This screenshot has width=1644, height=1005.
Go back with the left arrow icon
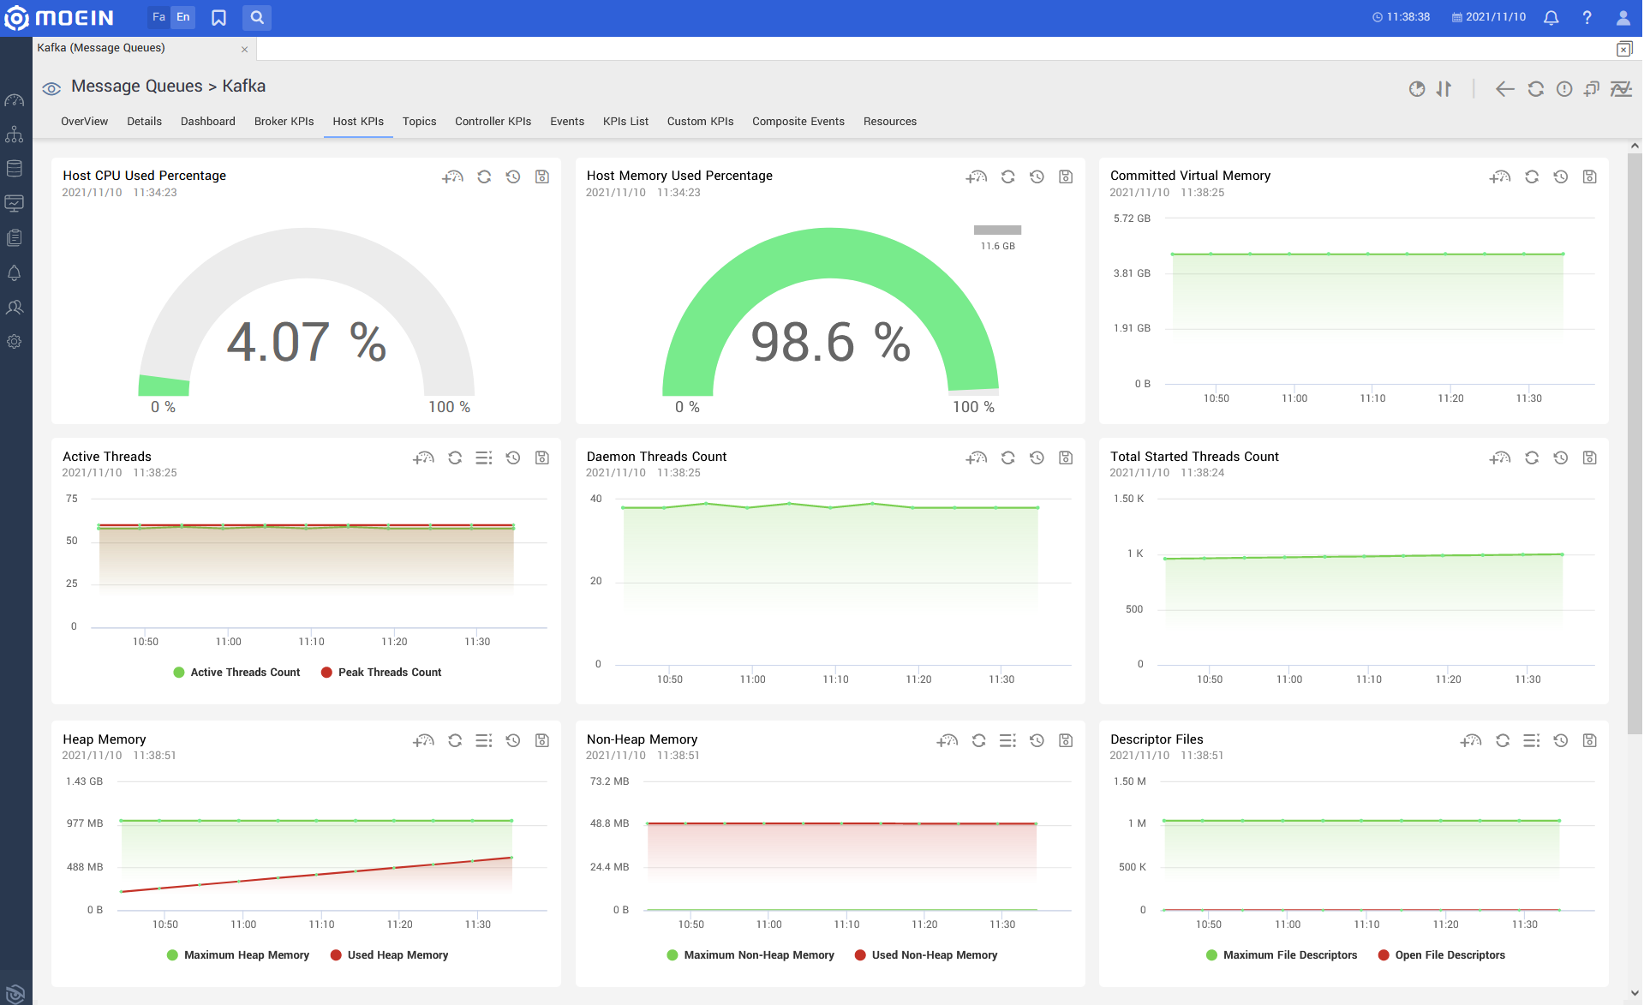tap(1505, 89)
